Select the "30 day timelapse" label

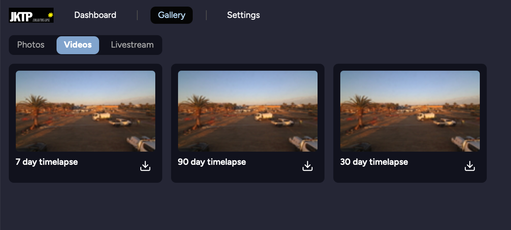click(x=374, y=162)
